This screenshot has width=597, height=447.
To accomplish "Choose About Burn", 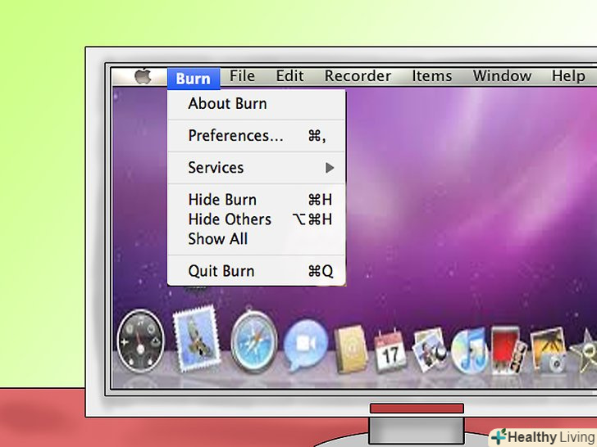I will tap(256, 104).
